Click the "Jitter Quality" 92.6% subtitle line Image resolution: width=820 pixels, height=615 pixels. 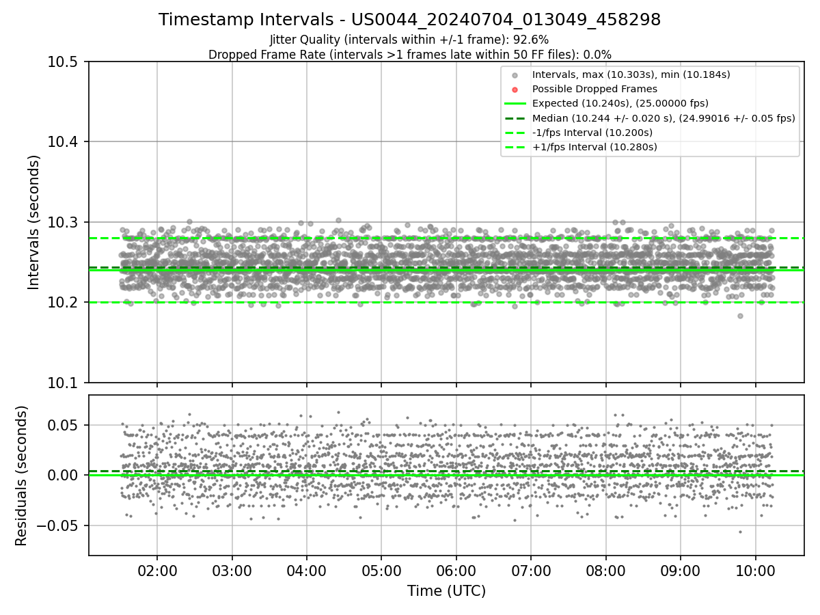(409, 40)
